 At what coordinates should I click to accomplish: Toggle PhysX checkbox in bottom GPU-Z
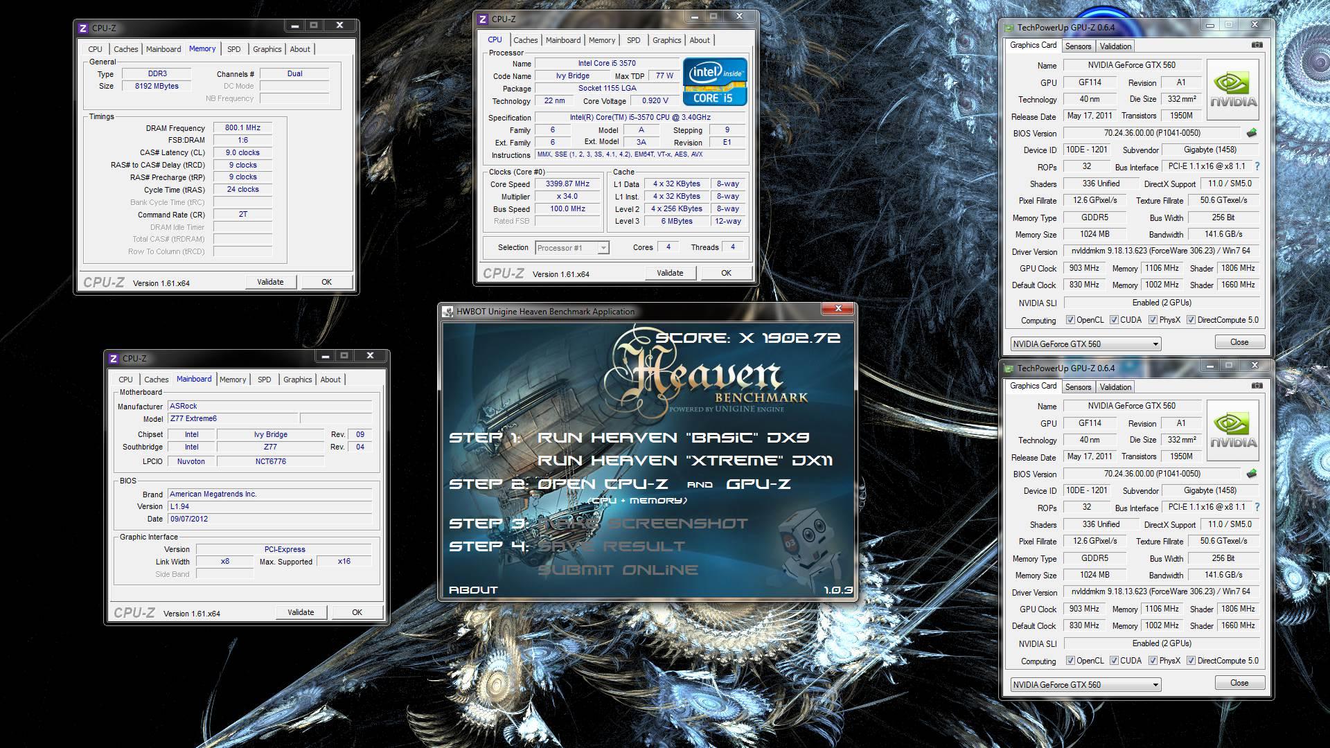[1153, 661]
